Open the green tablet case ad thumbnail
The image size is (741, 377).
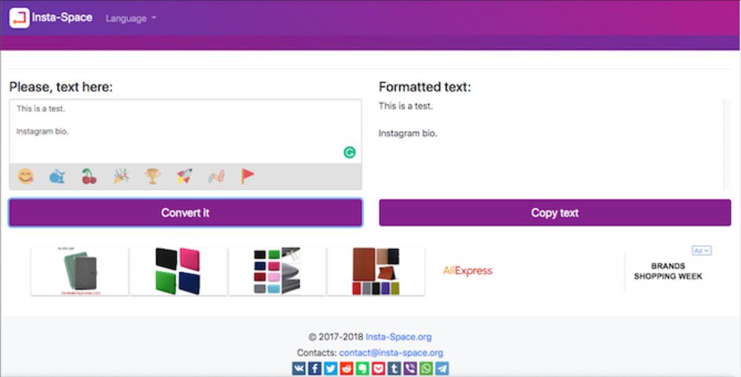[80, 271]
